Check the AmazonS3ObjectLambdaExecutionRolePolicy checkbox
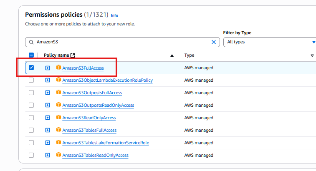The height and width of the screenshot is (171, 316). (31, 80)
